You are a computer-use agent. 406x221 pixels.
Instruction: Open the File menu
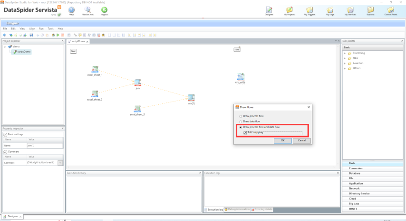[5, 28]
